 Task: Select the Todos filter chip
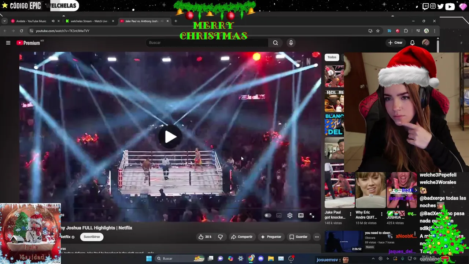(x=332, y=57)
